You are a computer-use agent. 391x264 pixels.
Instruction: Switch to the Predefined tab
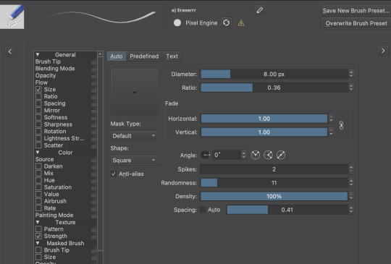tap(144, 56)
